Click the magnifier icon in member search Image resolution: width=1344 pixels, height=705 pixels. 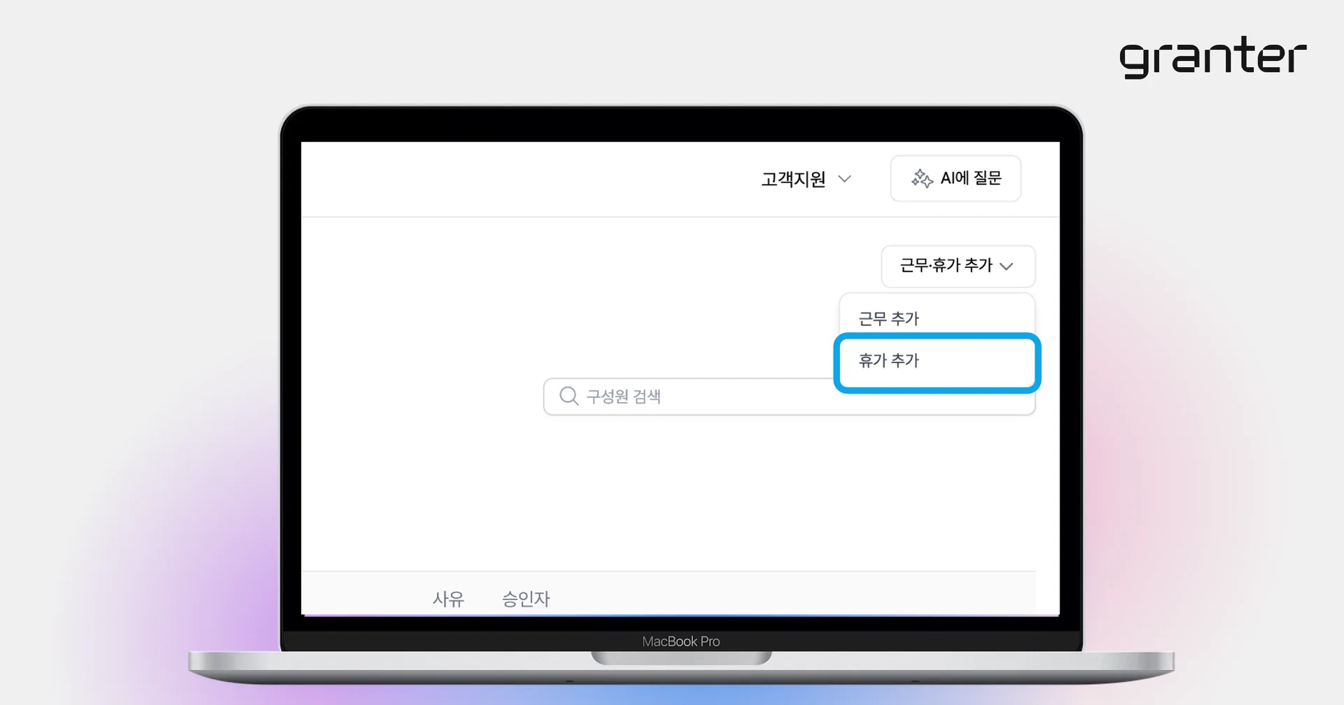569,397
